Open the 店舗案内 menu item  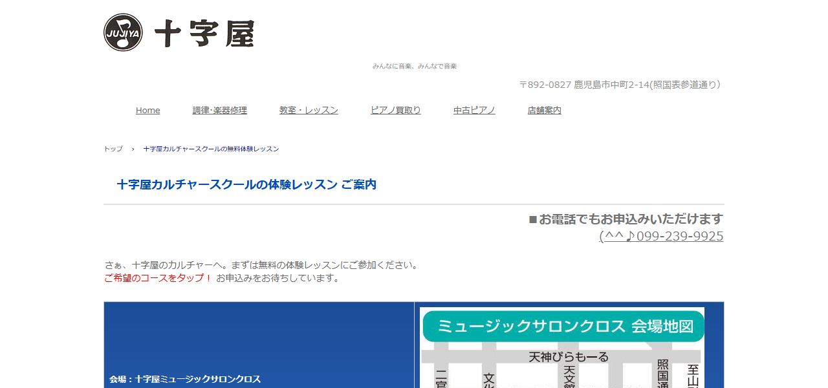(545, 111)
